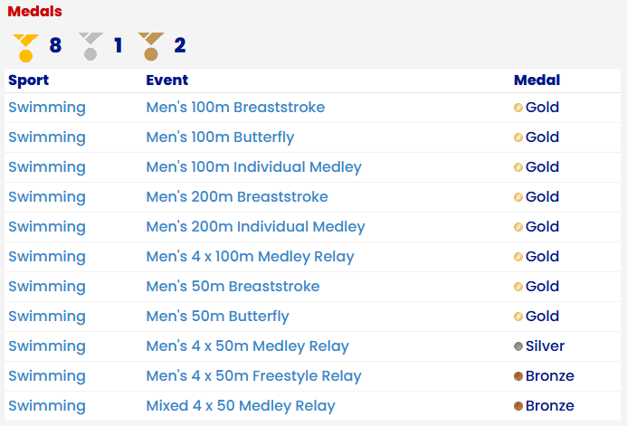Open Mixed 4 x 50 Medley Relay link

pos(241,405)
